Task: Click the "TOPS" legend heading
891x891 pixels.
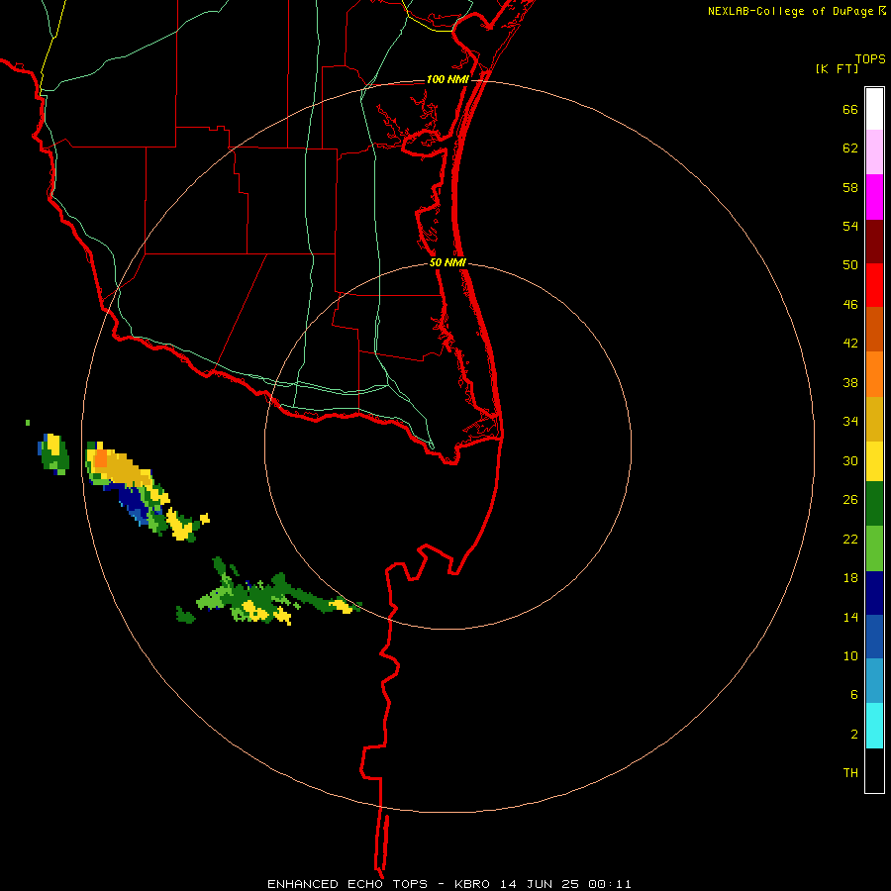Action: (870, 58)
